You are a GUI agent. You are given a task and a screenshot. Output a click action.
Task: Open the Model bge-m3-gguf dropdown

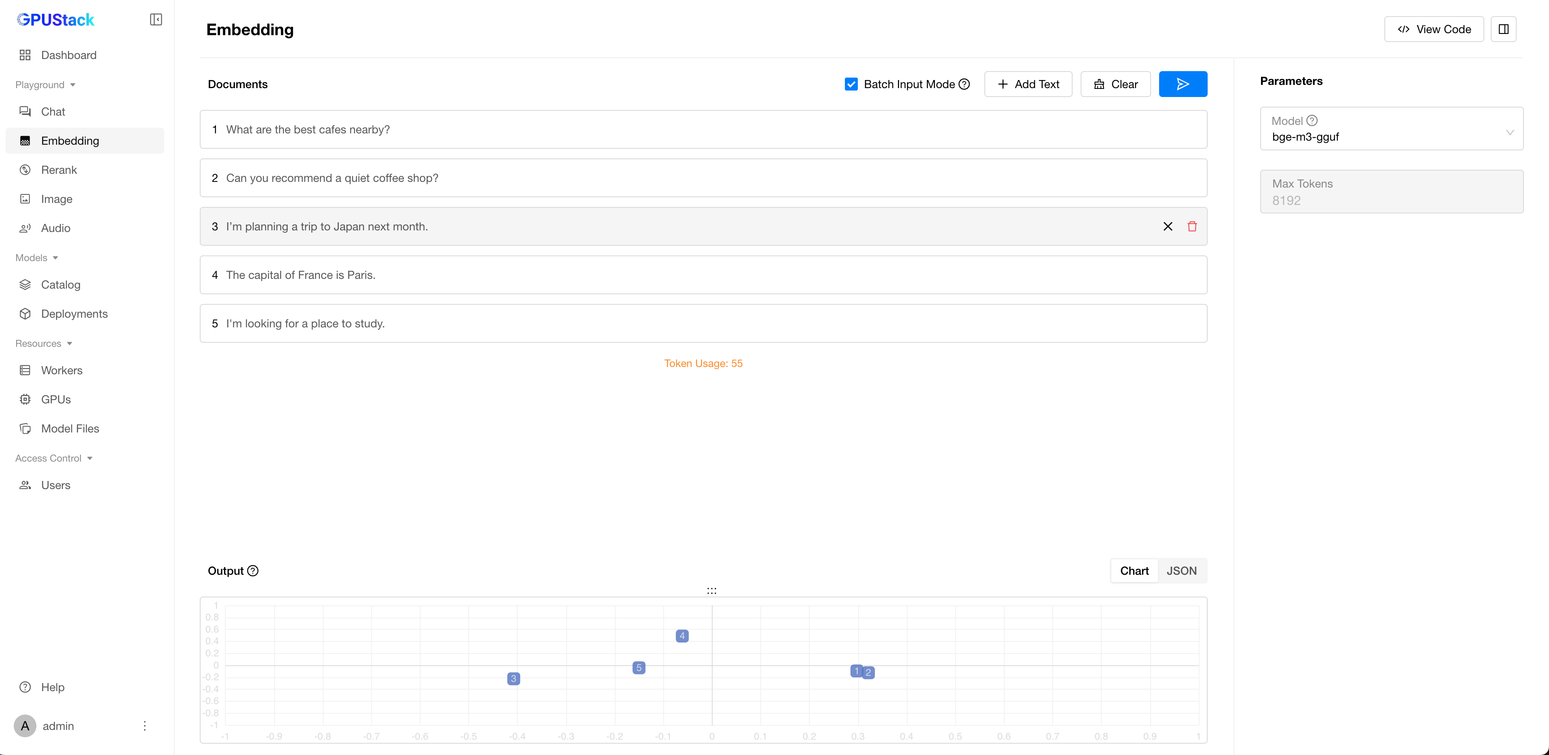(1391, 129)
